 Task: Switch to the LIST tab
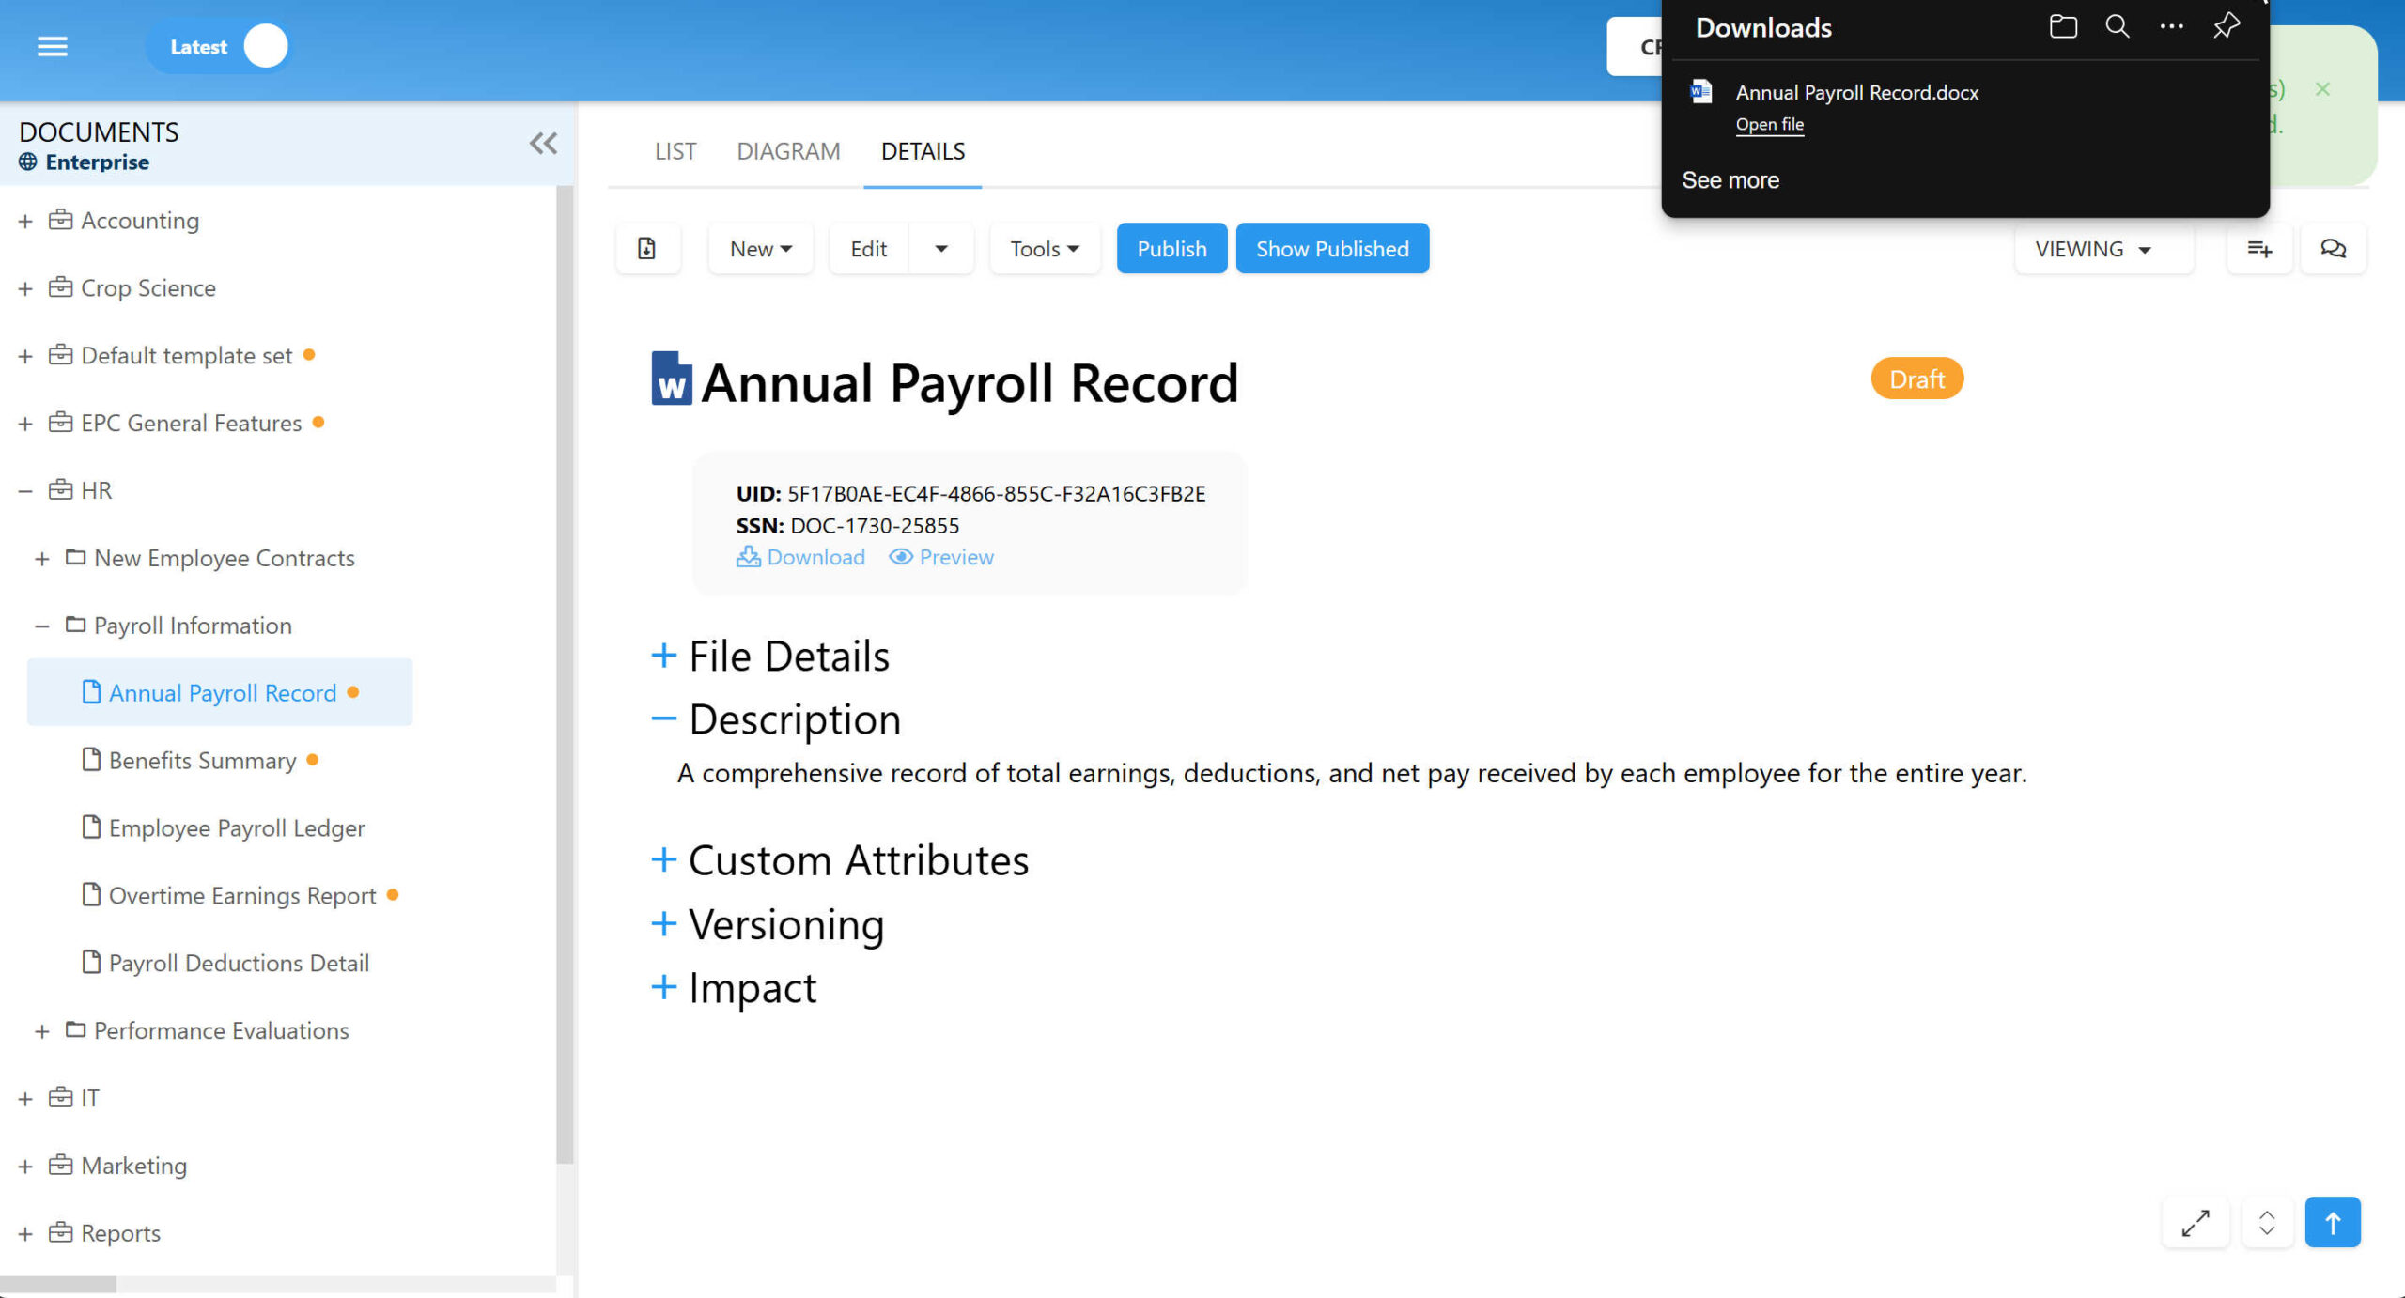point(675,151)
